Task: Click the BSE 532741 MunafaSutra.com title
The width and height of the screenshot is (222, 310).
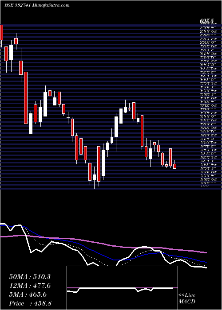Action: (37, 5)
